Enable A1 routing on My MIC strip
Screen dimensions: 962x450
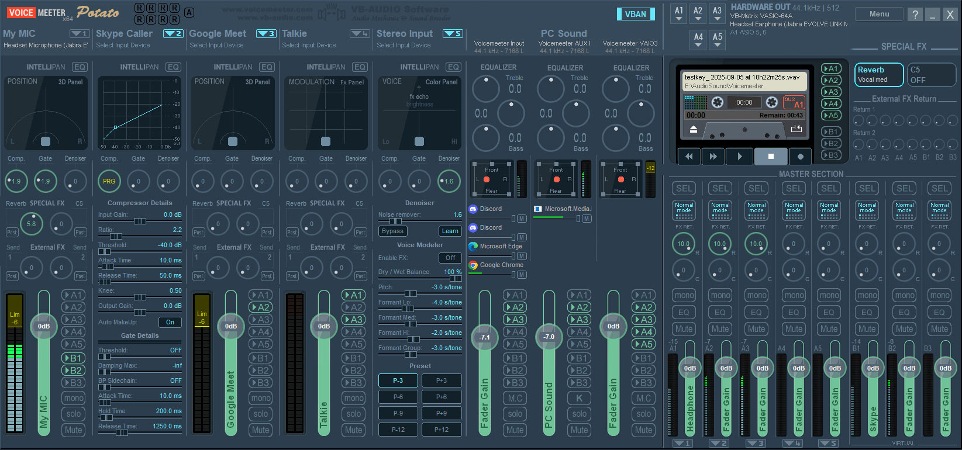(74, 295)
